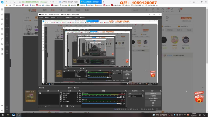The image size is (208, 117).
Task: Pop out the Scene Transitions dock icon
Action: point(143,91)
